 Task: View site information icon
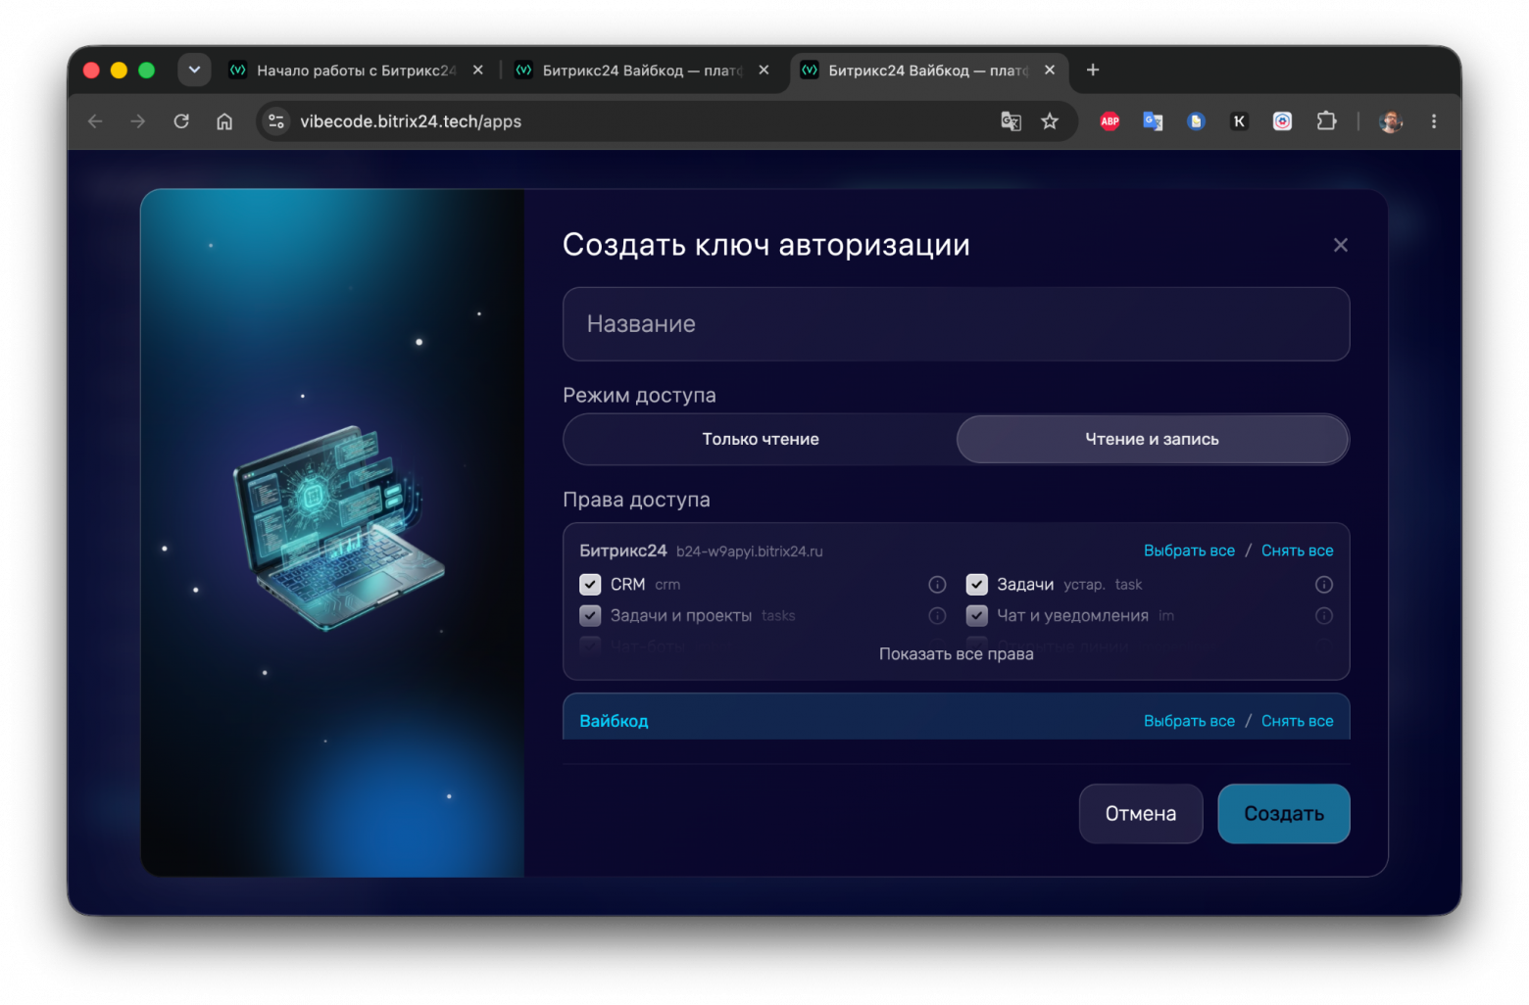(276, 121)
